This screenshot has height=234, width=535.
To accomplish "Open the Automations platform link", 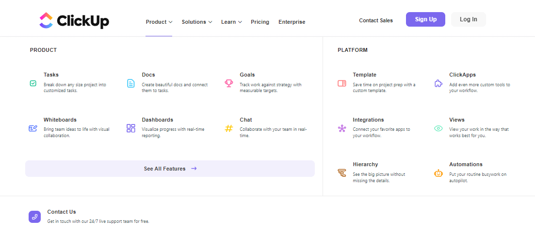I will tap(466, 164).
